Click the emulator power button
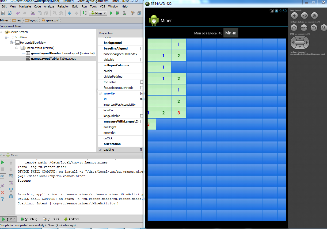 click(x=314, y=16)
